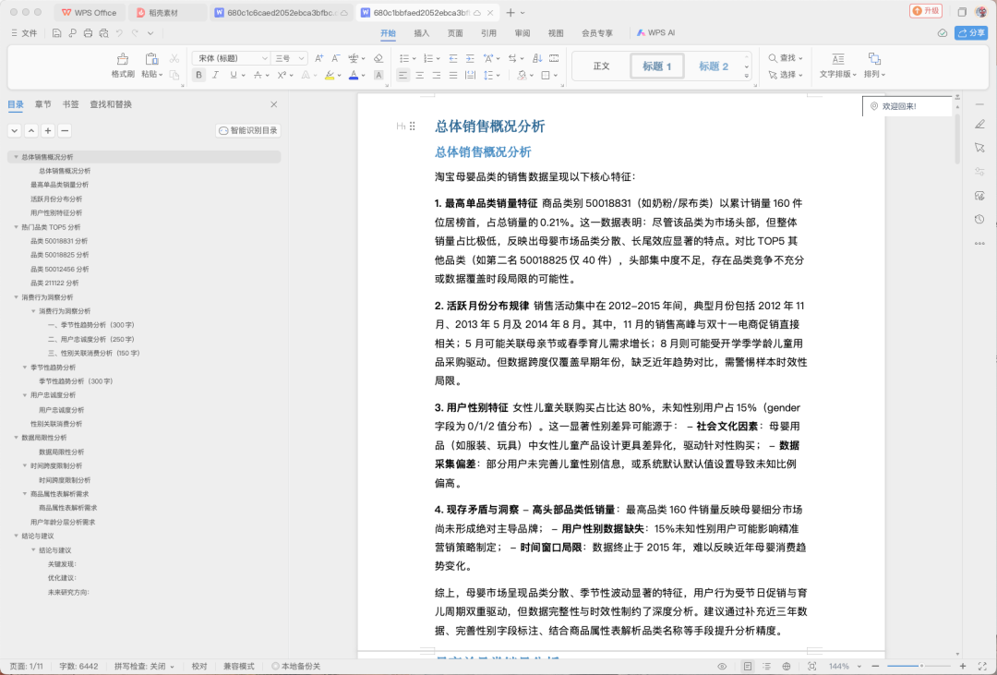Collapse the 热门品类 TOP5 分析 outline node
Screen dimensions: 997x675
click(x=16, y=227)
